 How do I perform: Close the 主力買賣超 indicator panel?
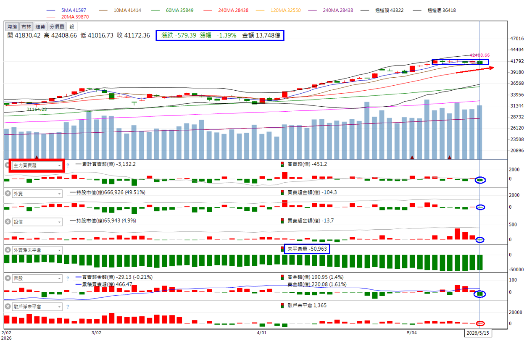7,165
